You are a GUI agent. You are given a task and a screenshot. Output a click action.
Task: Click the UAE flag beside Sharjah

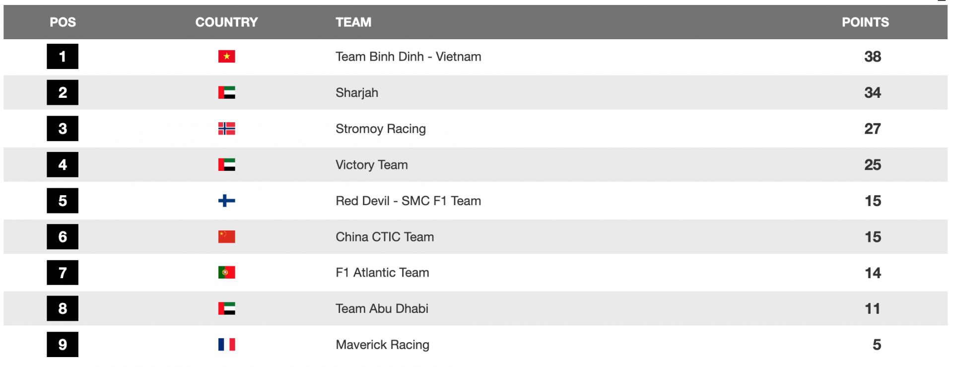(x=226, y=93)
